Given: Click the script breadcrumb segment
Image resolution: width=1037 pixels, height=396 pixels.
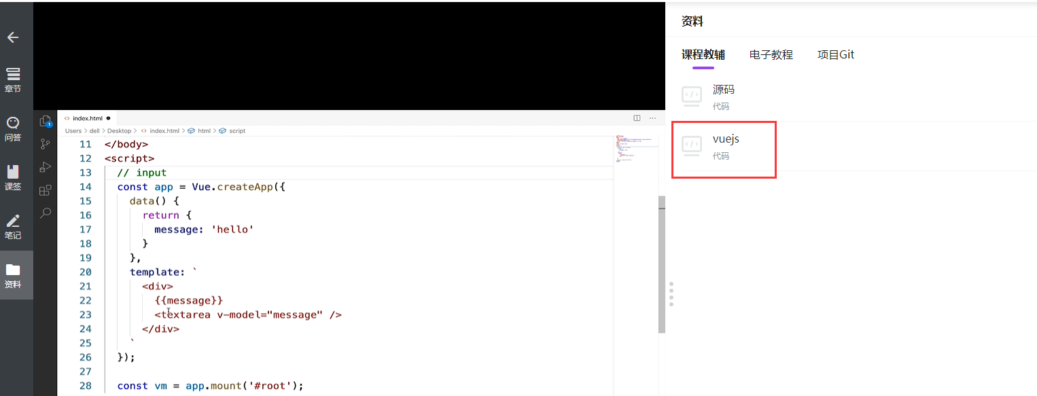Looking at the screenshot, I should click(237, 130).
